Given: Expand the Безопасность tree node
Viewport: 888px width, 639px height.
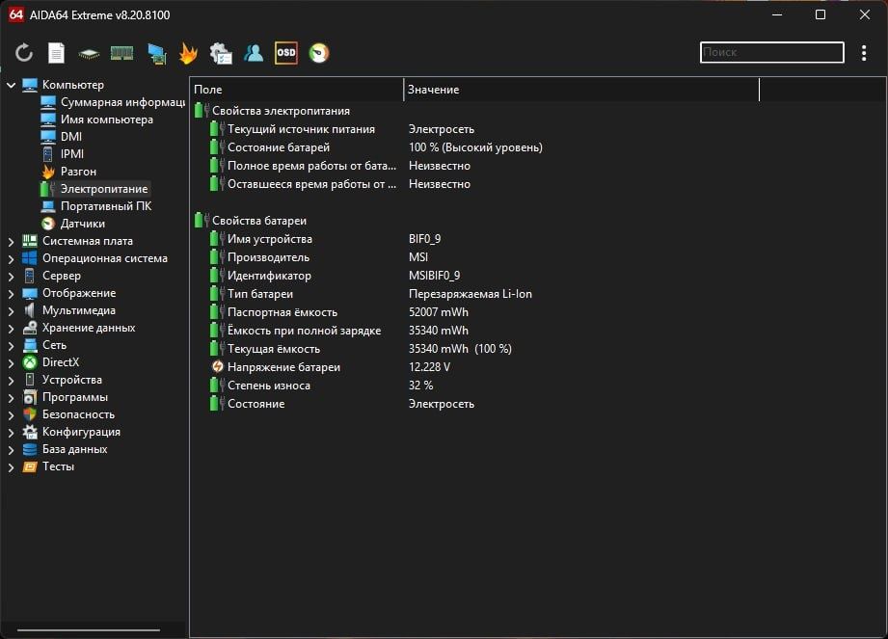Looking at the screenshot, I should click(11, 414).
